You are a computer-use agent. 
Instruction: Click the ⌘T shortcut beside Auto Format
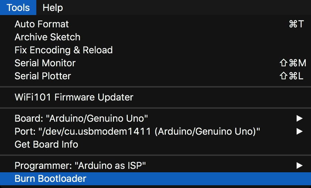point(296,24)
